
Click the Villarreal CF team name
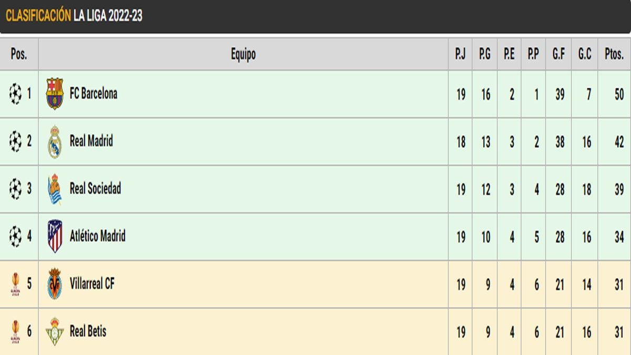92,284
